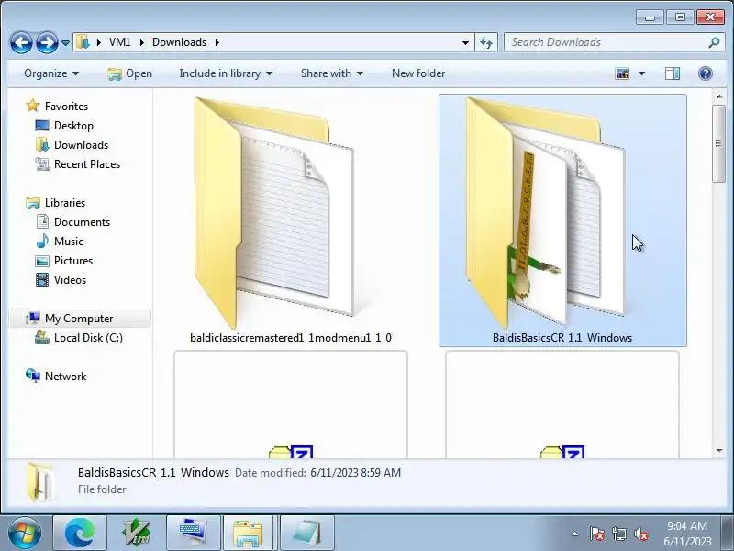Click the Music note icon

click(42, 241)
